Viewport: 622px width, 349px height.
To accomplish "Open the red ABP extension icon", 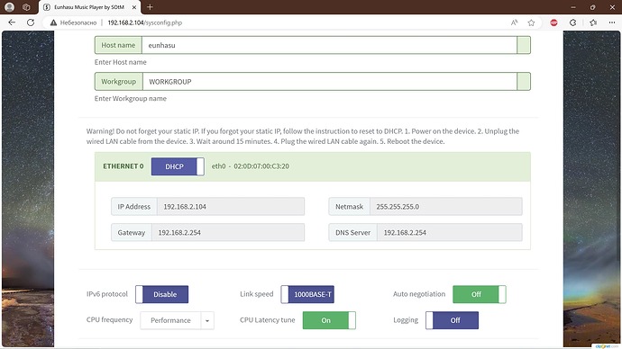I will 553,22.
